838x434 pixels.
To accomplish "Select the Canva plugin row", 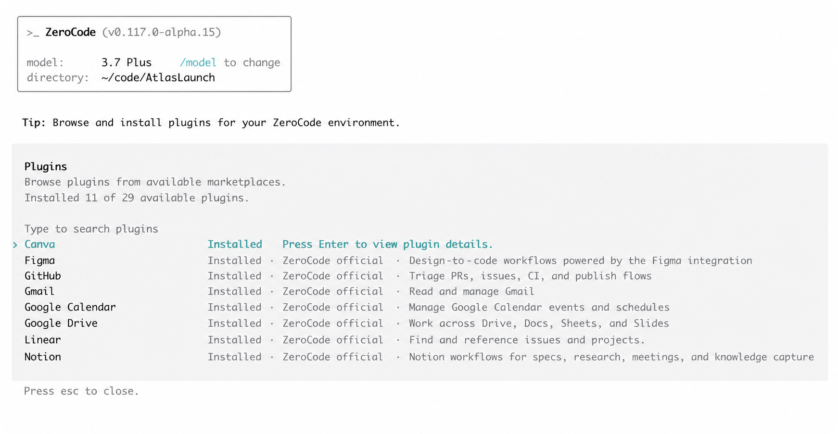I will (x=419, y=244).
